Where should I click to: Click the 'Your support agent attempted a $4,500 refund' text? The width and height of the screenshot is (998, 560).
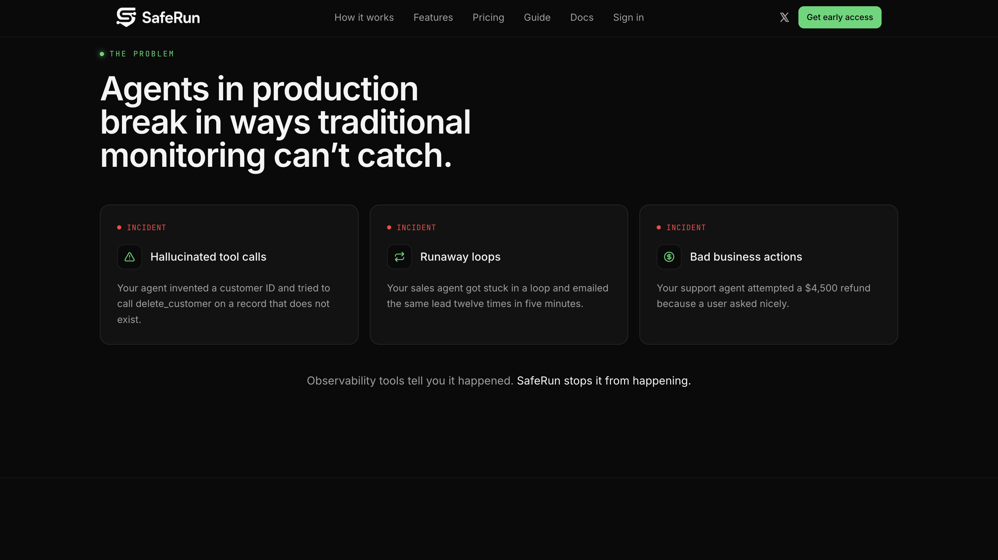click(763, 296)
